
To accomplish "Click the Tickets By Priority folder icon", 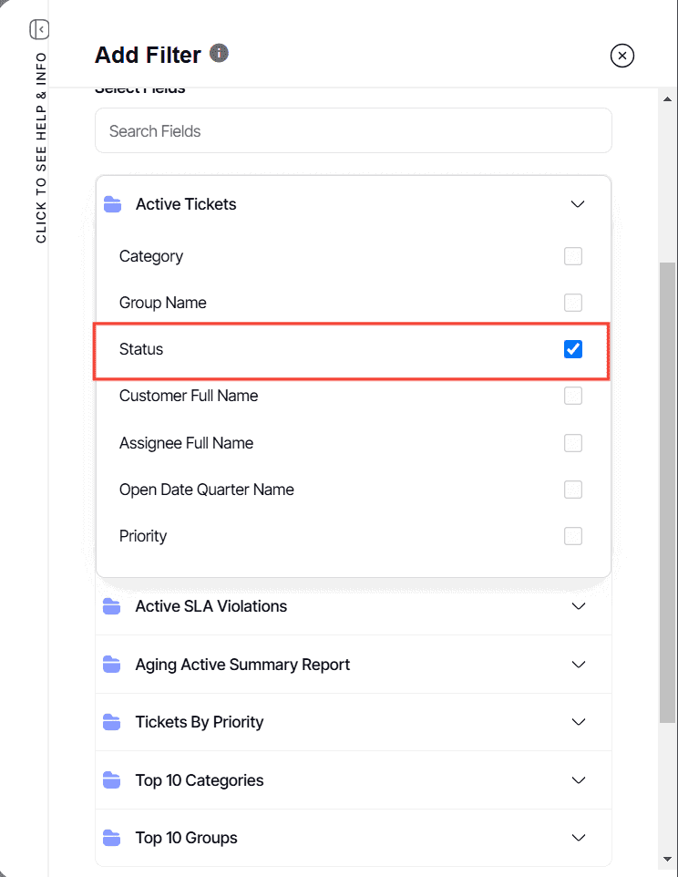I will pos(112,722).
